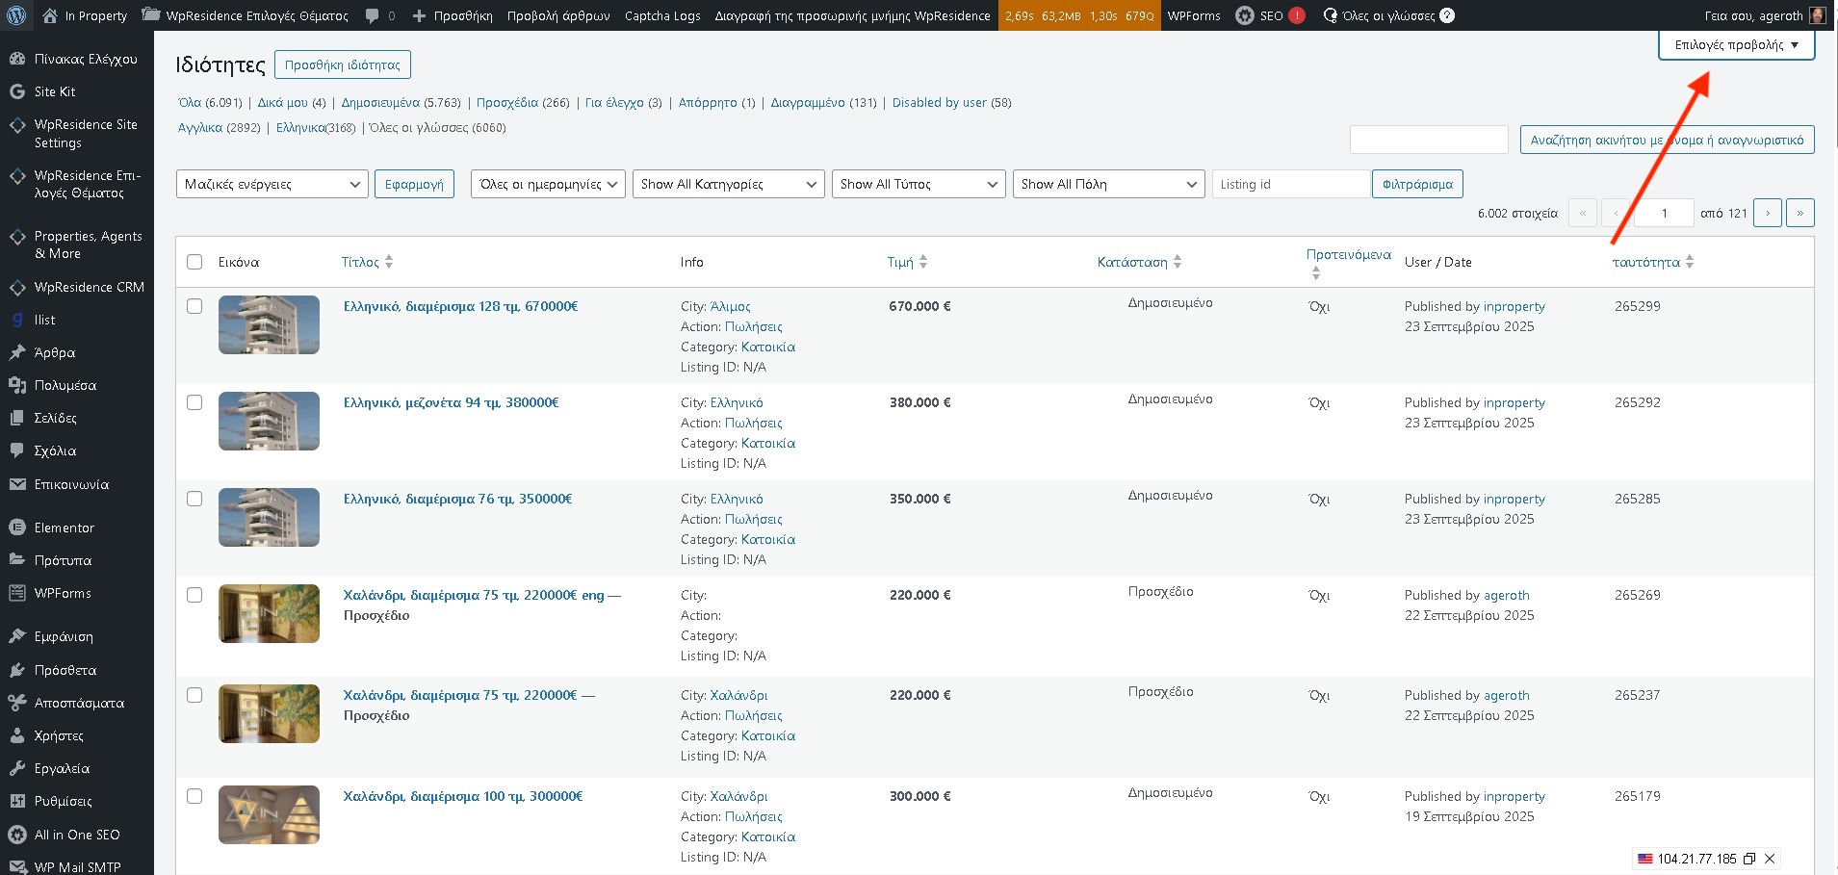Open the Πολυμέσα media icon in sidebar
This screenshot has width=1838, height=875.
(x=16, y=385)
